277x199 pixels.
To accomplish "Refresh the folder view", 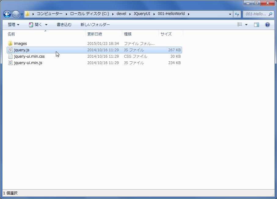I will [x=237, y=14].
